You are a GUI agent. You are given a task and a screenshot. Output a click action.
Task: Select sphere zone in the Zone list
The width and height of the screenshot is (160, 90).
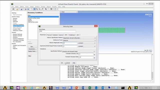(x=30, y=21)
